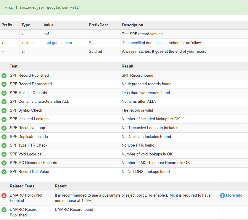Click the Description column header
This screenshot has width=248, height=220.
pyautogui.click(x=133, y=25)
